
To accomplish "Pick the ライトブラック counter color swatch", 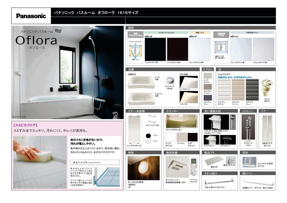I will pyautogui.click(x=192, y=137).
